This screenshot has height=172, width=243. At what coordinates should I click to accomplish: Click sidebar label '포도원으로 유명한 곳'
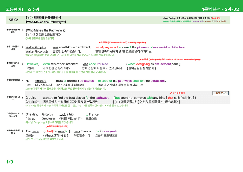[13, 131]
